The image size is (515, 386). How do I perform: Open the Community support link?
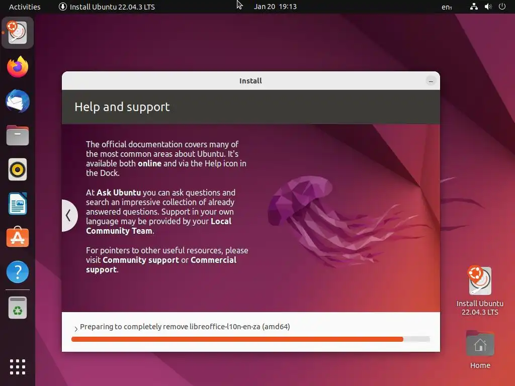click(x=141, y=260)
